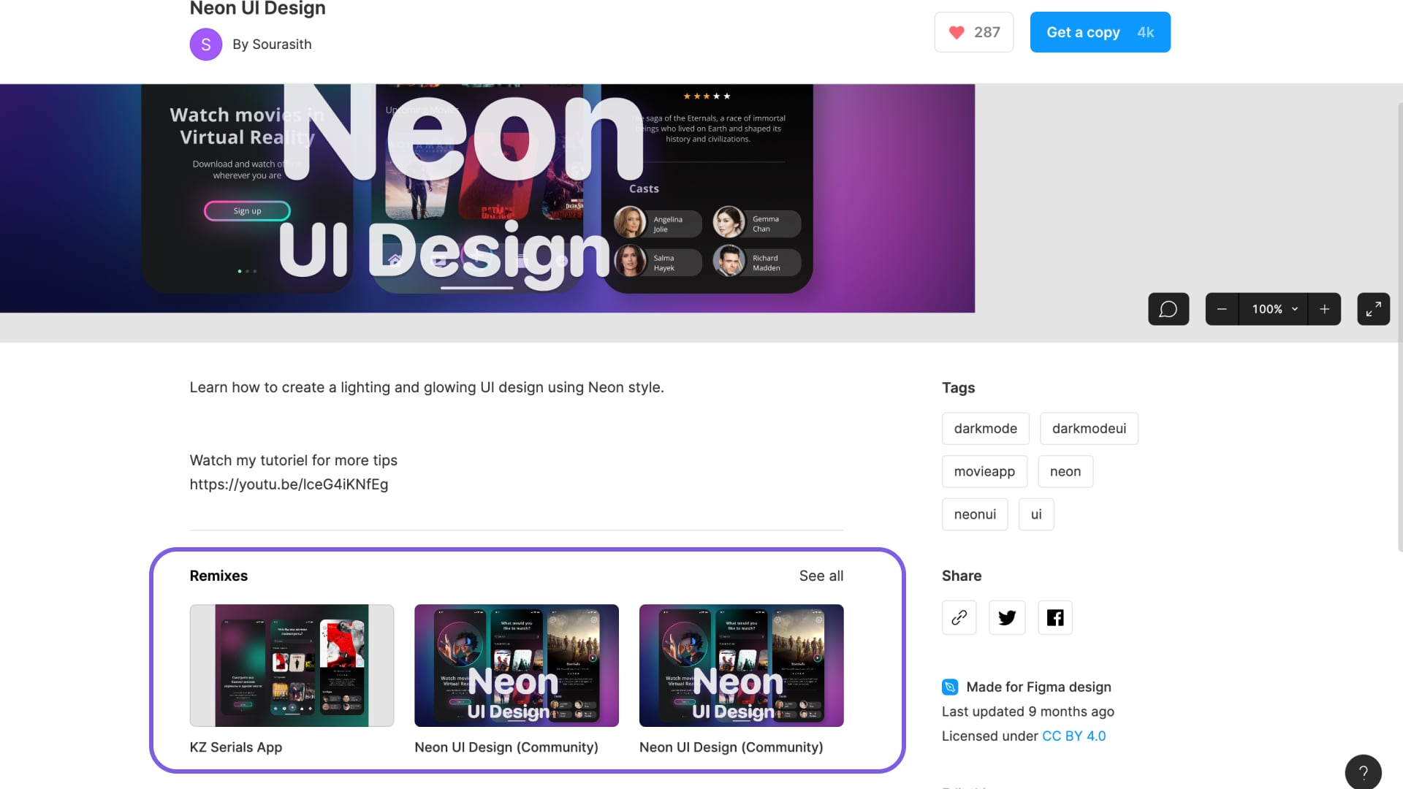Click the Figma design badge icon
The image size is (1403, 789).
[948, 687]
